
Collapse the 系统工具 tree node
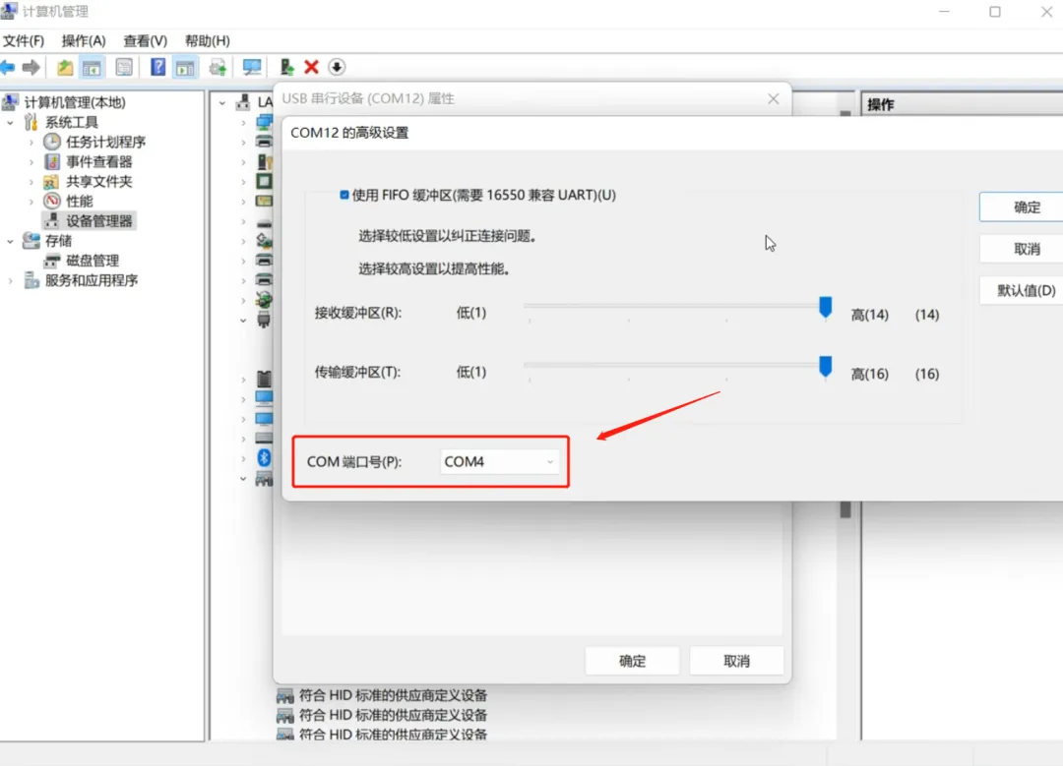click(x=10, y=123)
